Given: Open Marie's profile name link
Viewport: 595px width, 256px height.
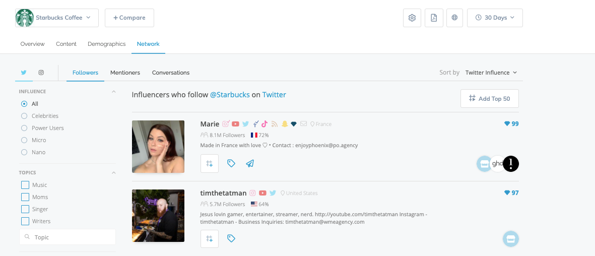Looking at the screenshot, I should click(x=210, y=124).
